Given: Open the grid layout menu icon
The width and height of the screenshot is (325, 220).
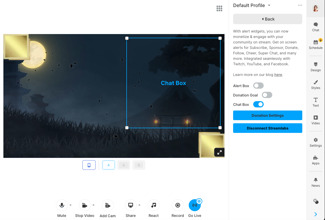Looking at the screenshot, I should pyautogui.click(x=220, y=9).
